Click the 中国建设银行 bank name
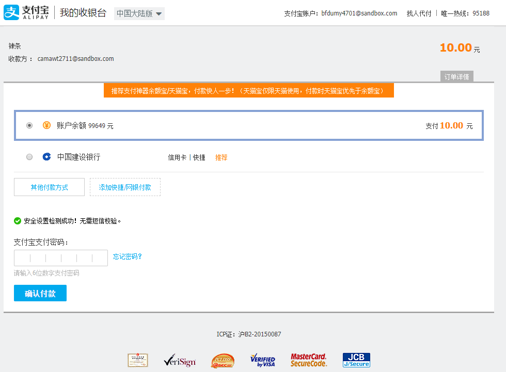506x372 pixels. [x=78, y=157]
